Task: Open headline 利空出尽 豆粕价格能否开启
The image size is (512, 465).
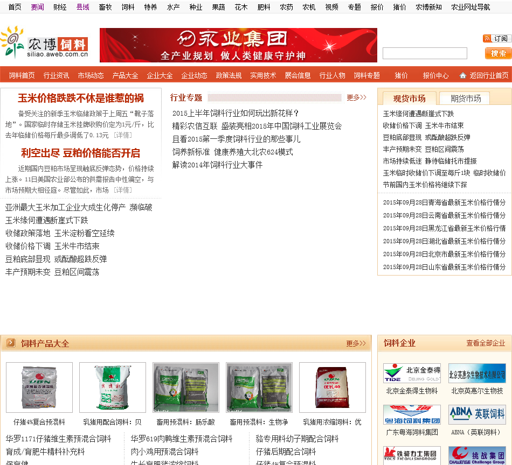Action: (x=81, y=153)
